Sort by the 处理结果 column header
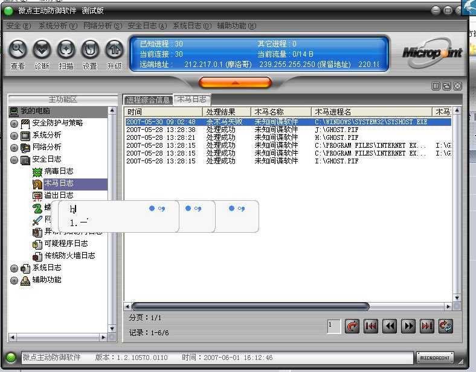 227,112
